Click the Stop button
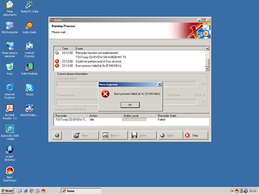The height and width of the screenshot is (194, 259). (195, 135)
